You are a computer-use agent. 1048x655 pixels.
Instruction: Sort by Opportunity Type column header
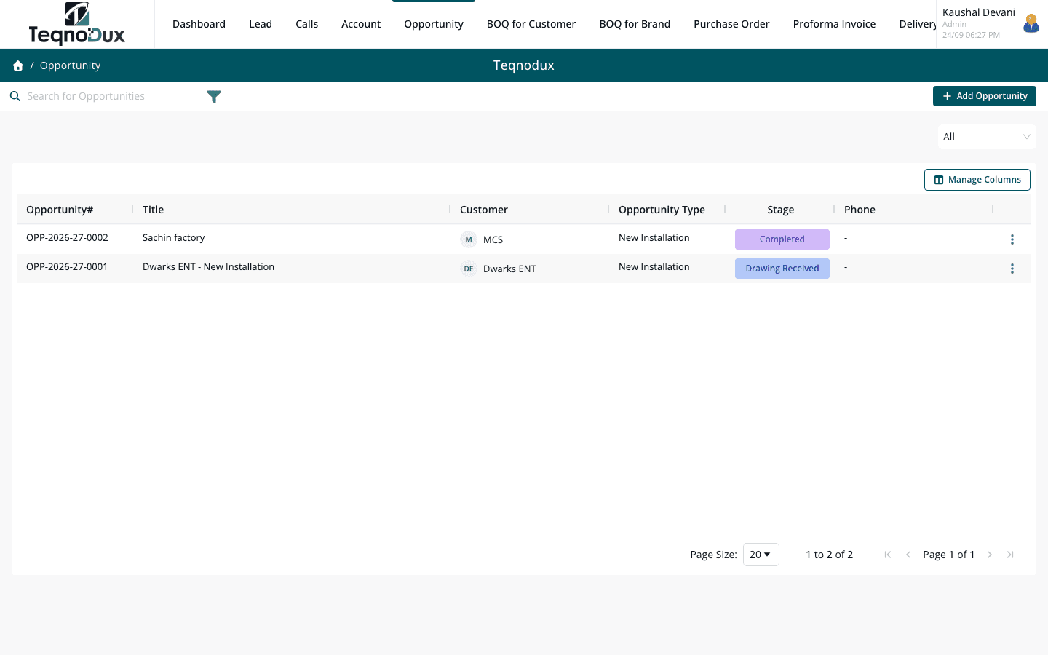coord(662,210)
